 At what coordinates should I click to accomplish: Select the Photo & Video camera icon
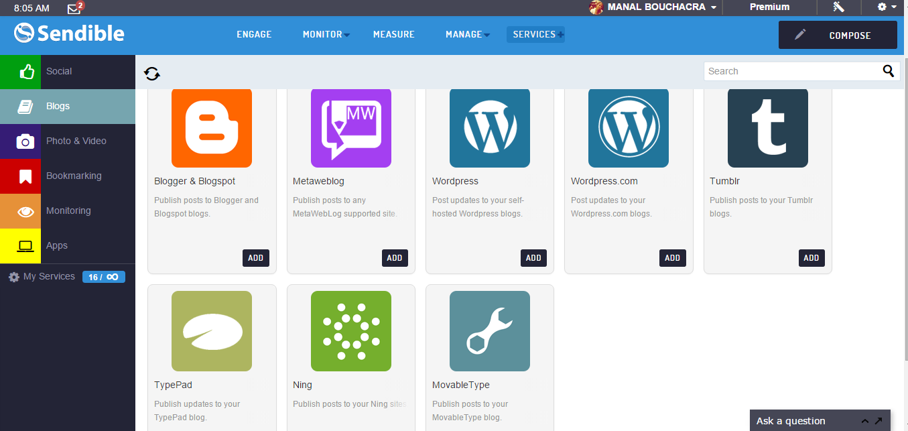25,141
